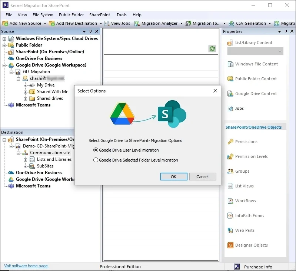This screenshot has height=271, width=296.
Task: Click the Public Folder Content icon
Action: [230, 79]
